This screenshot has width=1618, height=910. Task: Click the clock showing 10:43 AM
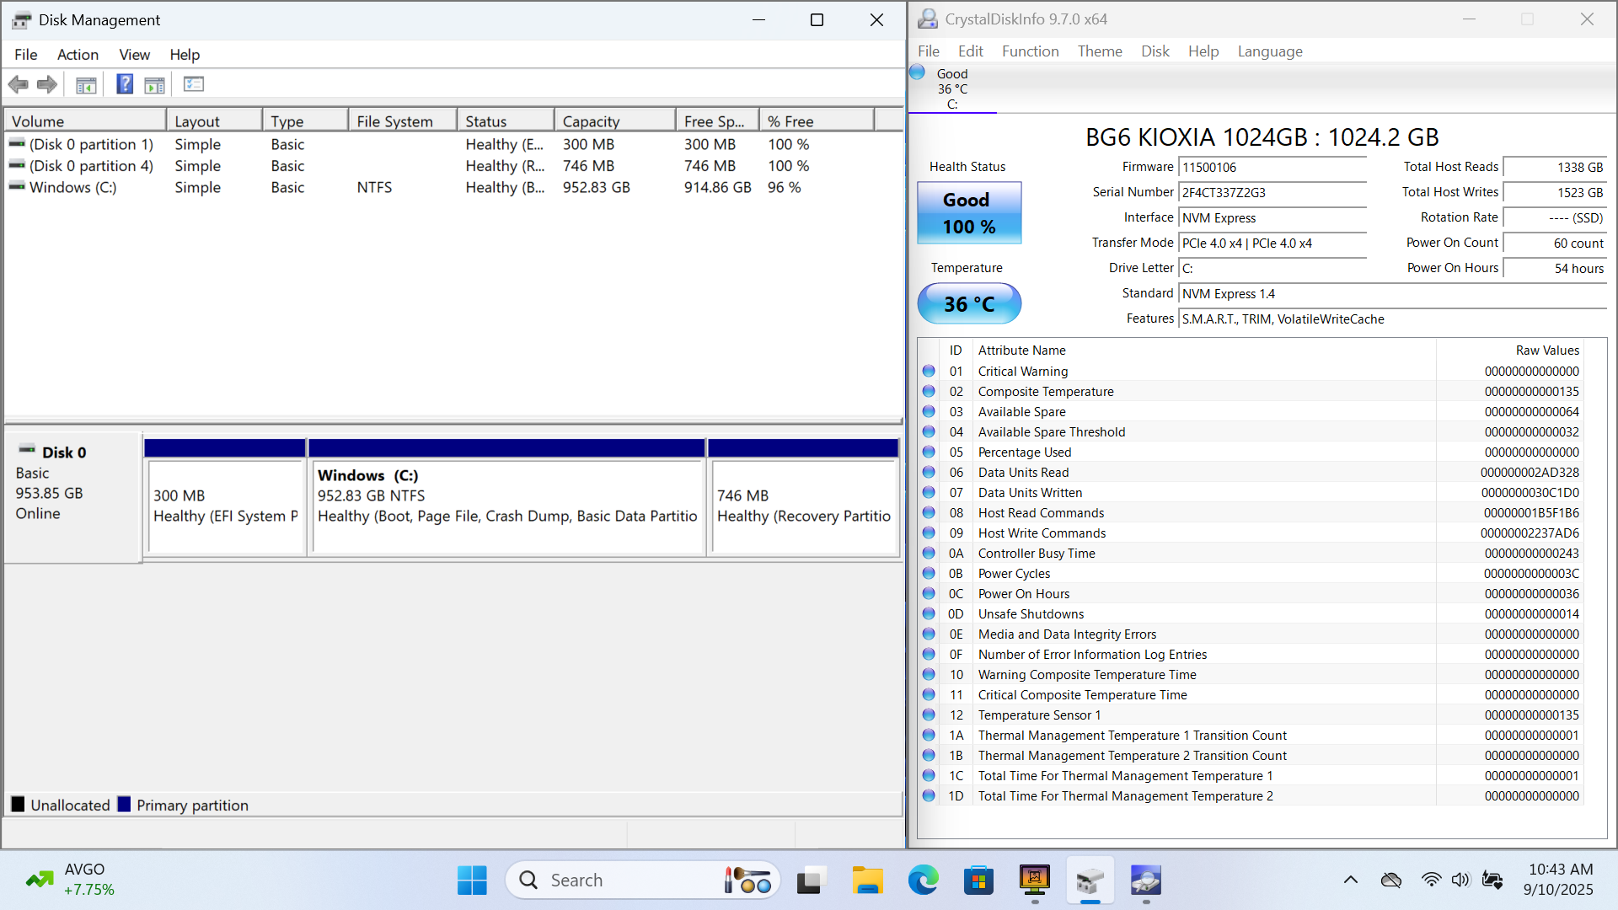tap(1561, 870)
